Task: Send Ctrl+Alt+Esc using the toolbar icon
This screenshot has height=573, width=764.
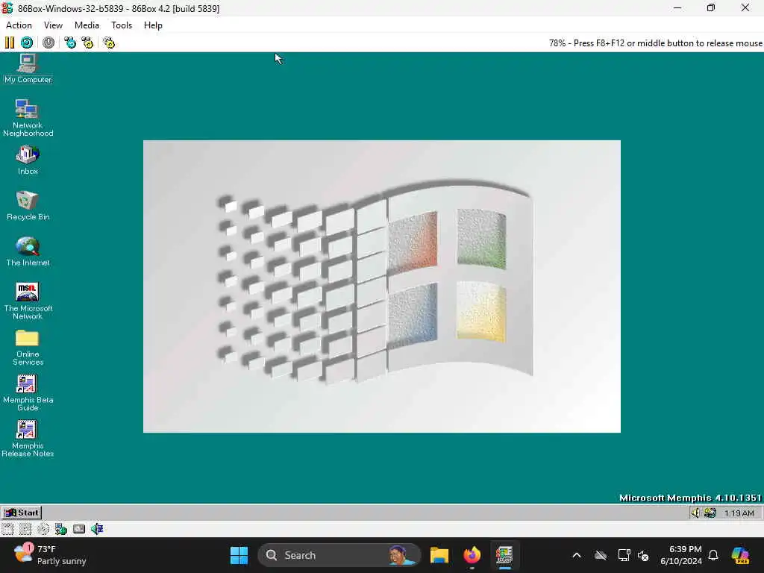Action: click(x=88, y=43)
